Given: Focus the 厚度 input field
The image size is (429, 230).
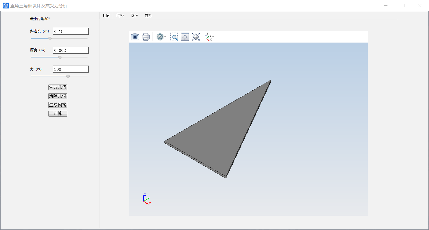Looking at the screenshot, I should click(x=71, y=50).
